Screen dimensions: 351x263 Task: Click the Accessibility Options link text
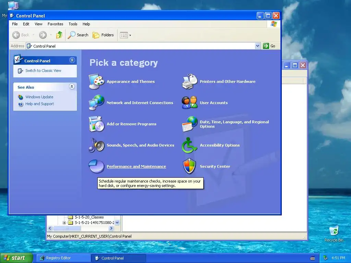click(220, 145)
